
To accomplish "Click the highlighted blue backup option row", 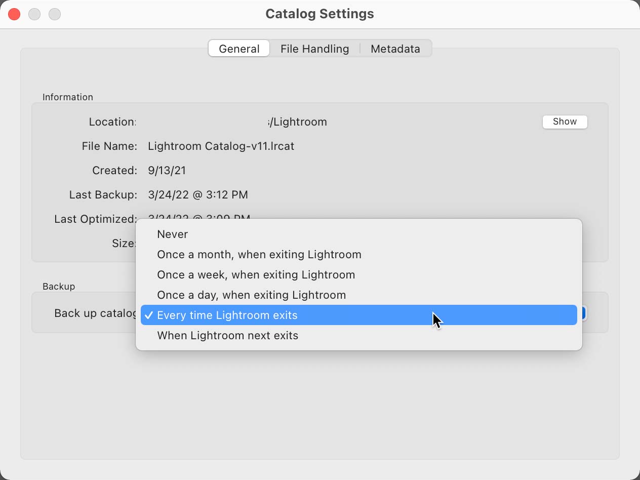I will 354,315.
